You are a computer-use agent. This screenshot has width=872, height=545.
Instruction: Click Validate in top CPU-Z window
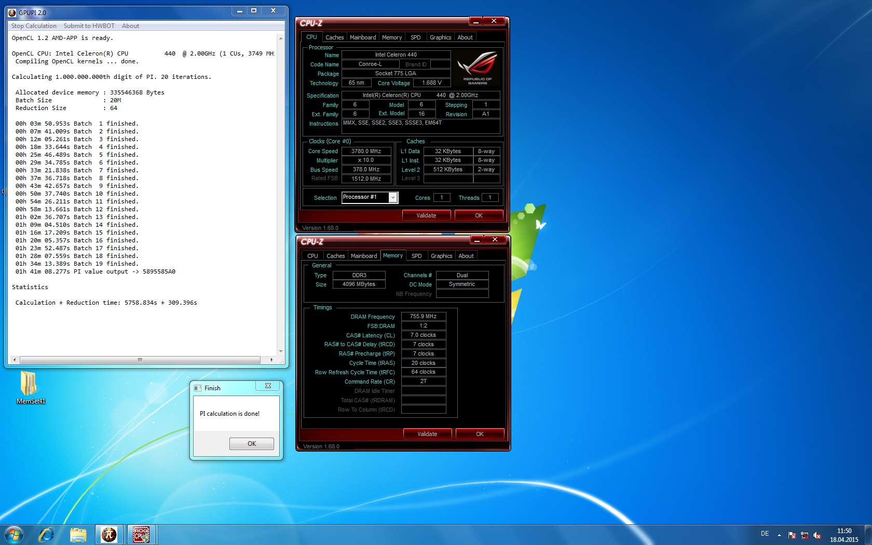(x=426, y=215)
